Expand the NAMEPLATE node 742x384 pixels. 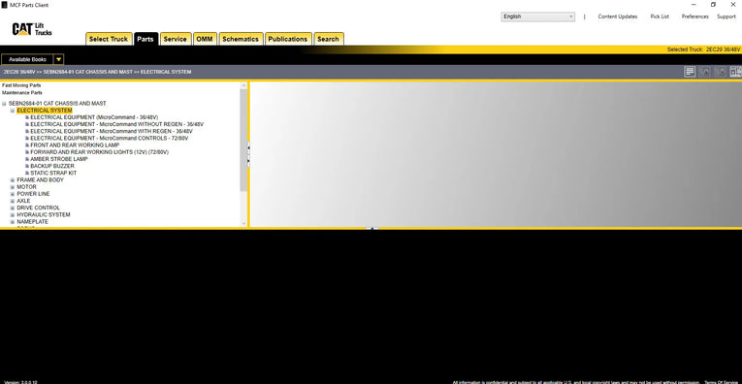tap(13, 222)
